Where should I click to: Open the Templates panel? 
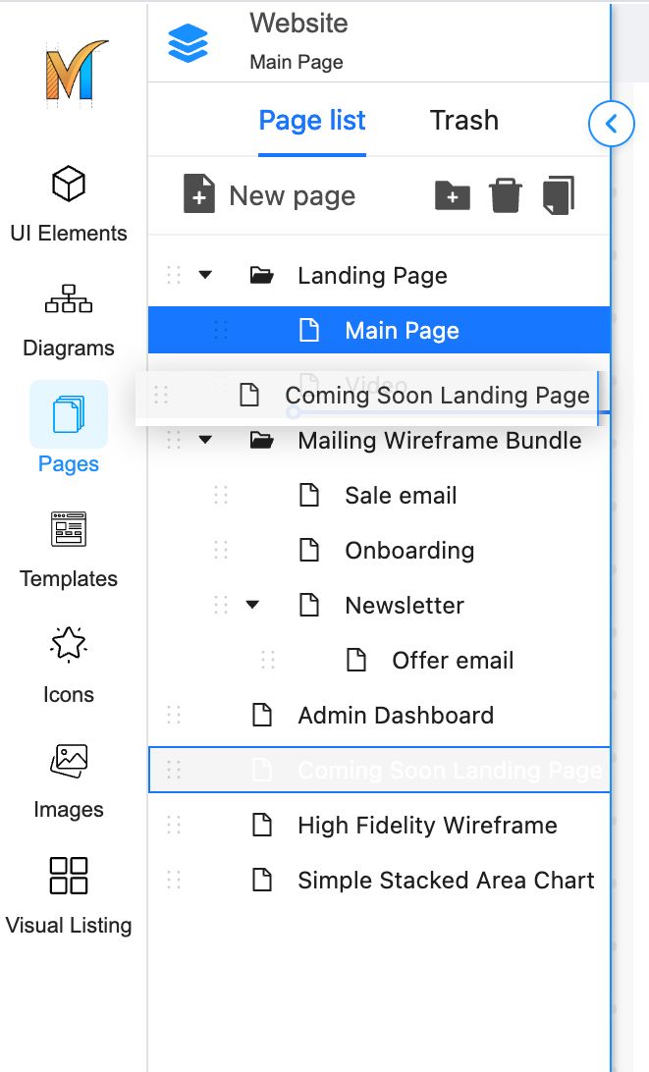point(69,550)
